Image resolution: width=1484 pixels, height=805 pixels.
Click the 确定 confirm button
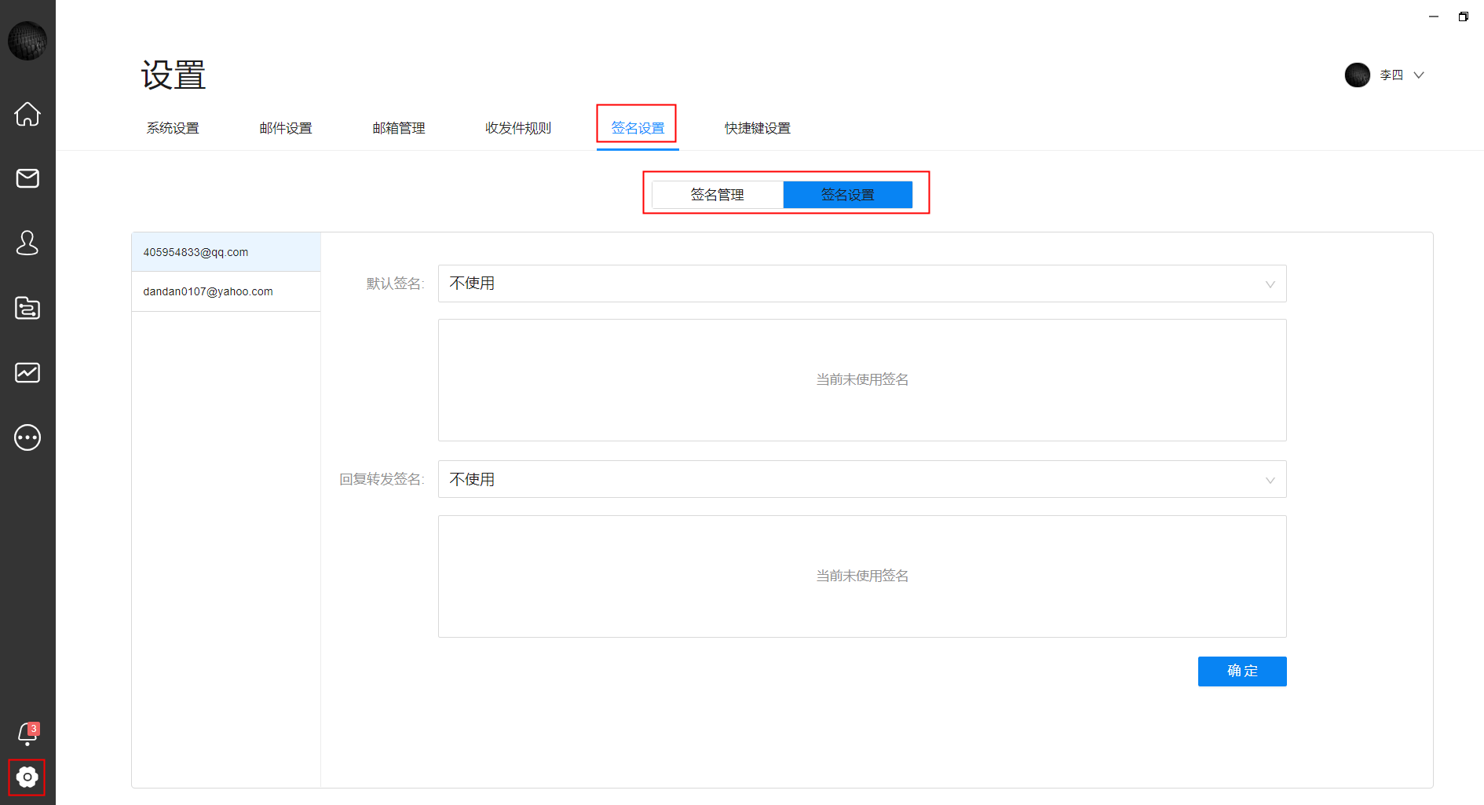1241,671
